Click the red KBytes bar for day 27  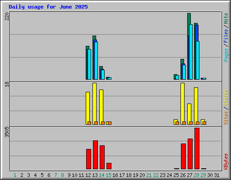click(190, 154)
